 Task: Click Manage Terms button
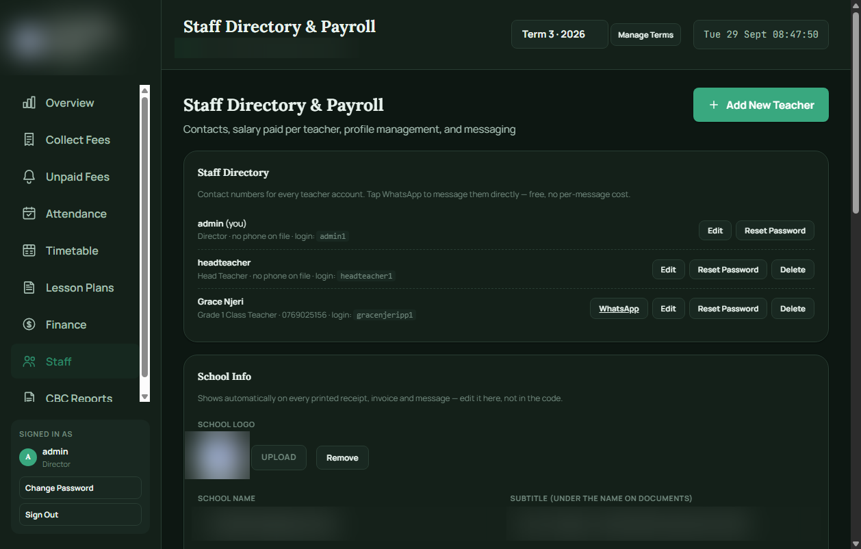pyautogui.click(x=645, y=35)
